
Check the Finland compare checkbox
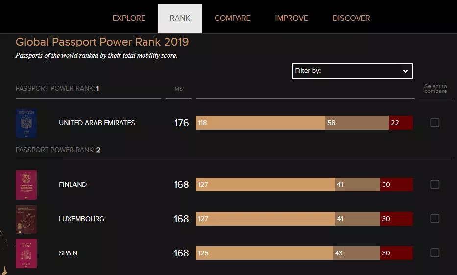click(434, 184)
